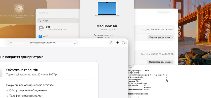Click the 'Обмежена гарантія' heading

point(22,70)
